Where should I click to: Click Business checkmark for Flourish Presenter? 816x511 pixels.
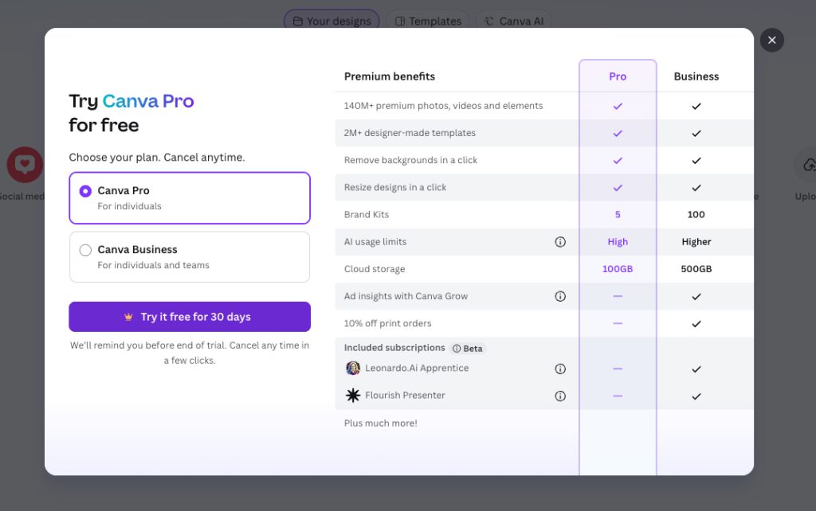(696, 396)
